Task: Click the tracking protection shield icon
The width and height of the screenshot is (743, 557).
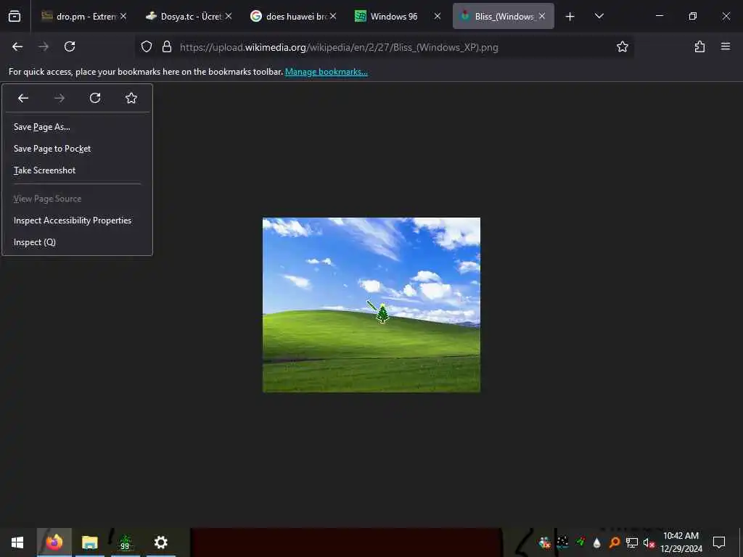Action: [147, 46]
